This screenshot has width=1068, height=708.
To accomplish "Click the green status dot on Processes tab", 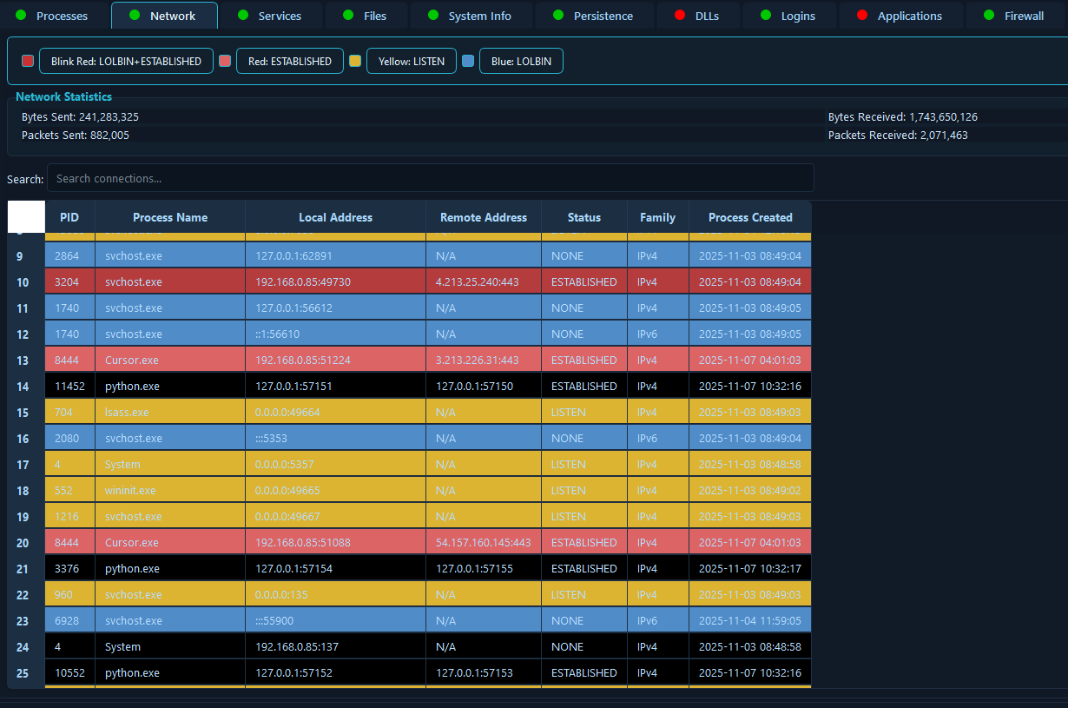I will click(x=22, y=16).
